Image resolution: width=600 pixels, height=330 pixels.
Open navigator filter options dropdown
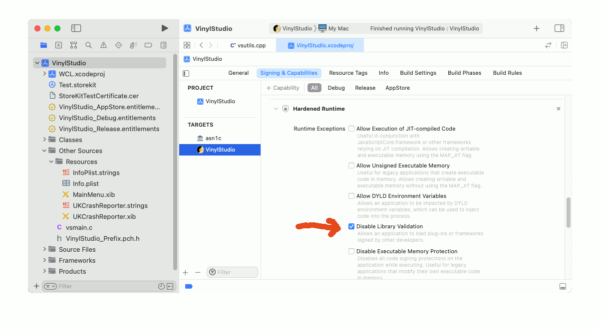50,287
